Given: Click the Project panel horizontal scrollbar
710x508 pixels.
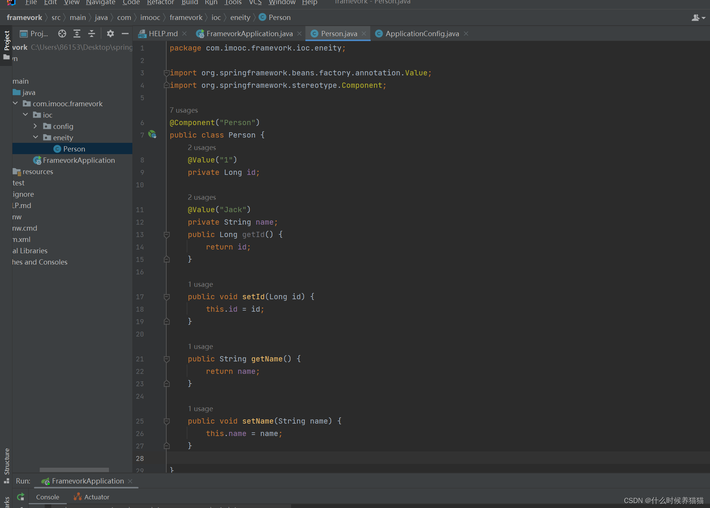Looking at the screenshot, I should coord(74,470).
